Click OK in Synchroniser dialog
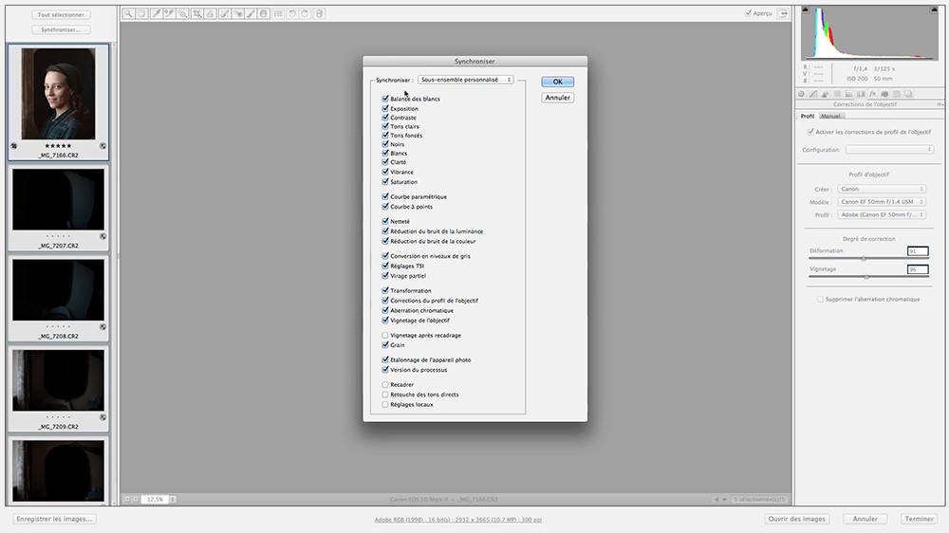The width and height of the screenshot is (949, 533). point(557,82)
